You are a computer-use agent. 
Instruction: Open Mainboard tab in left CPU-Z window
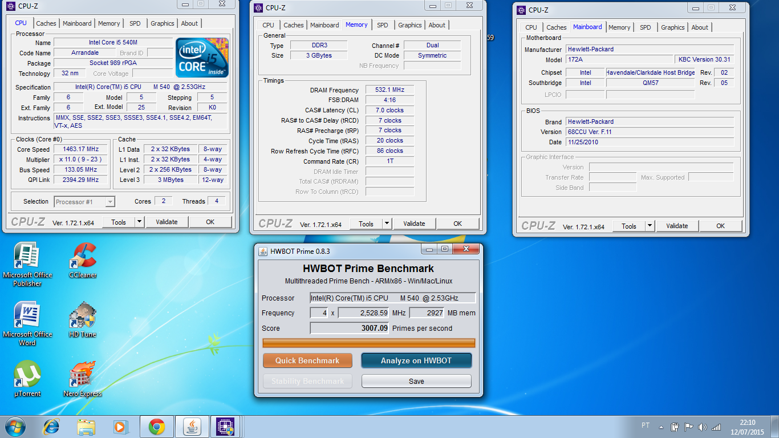[x=77, y=23]
